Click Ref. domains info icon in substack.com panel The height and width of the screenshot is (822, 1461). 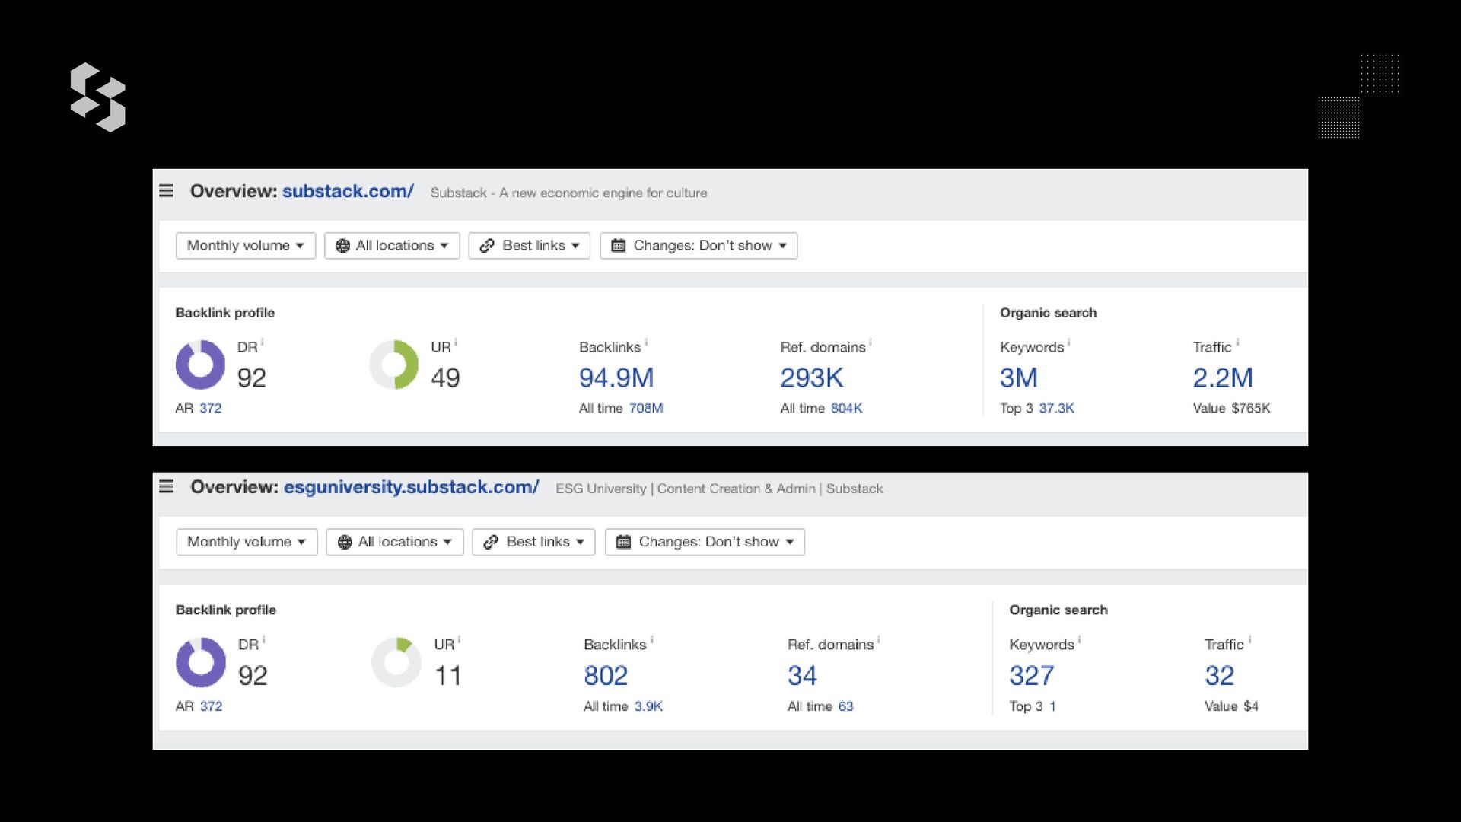click(x=871, y=342)
